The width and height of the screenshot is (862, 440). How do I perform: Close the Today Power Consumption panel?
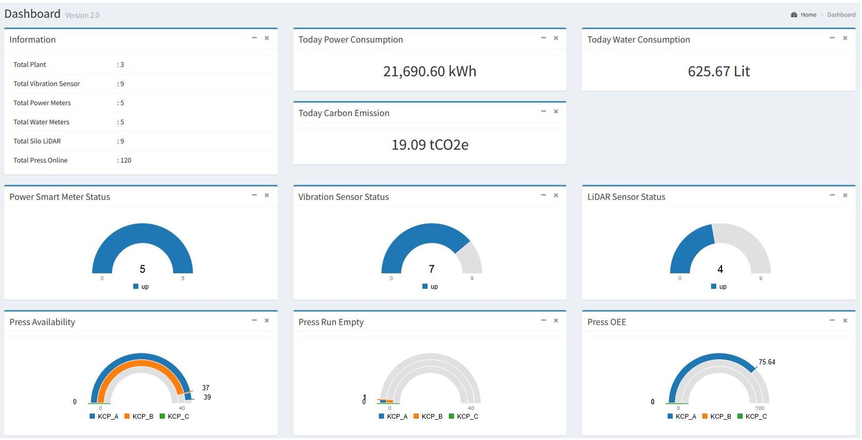[556, 38]
